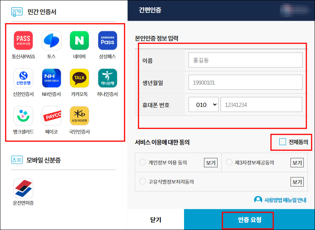Pick the 삼성패스 icon
Image resolution: width=315 pixels, height=230 pixels.
[108, 40]
